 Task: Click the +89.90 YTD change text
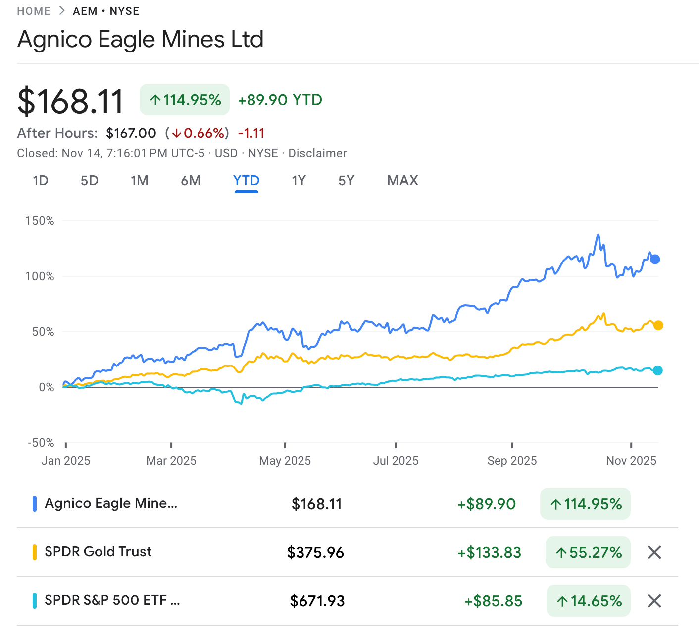pos(280,100)
